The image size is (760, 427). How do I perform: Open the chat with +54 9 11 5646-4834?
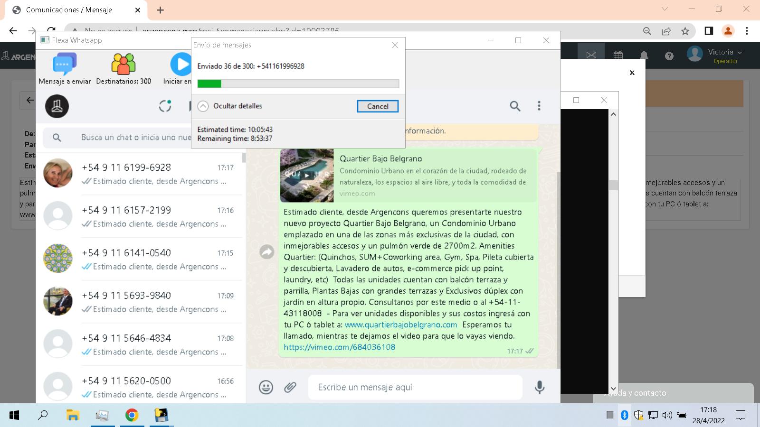[141, 344]
